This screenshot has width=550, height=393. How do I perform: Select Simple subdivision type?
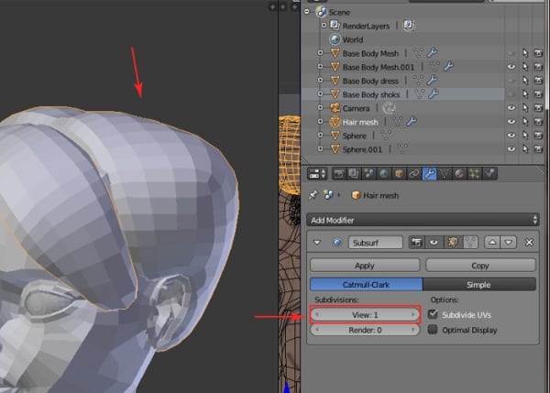click(x=479, y=285)
